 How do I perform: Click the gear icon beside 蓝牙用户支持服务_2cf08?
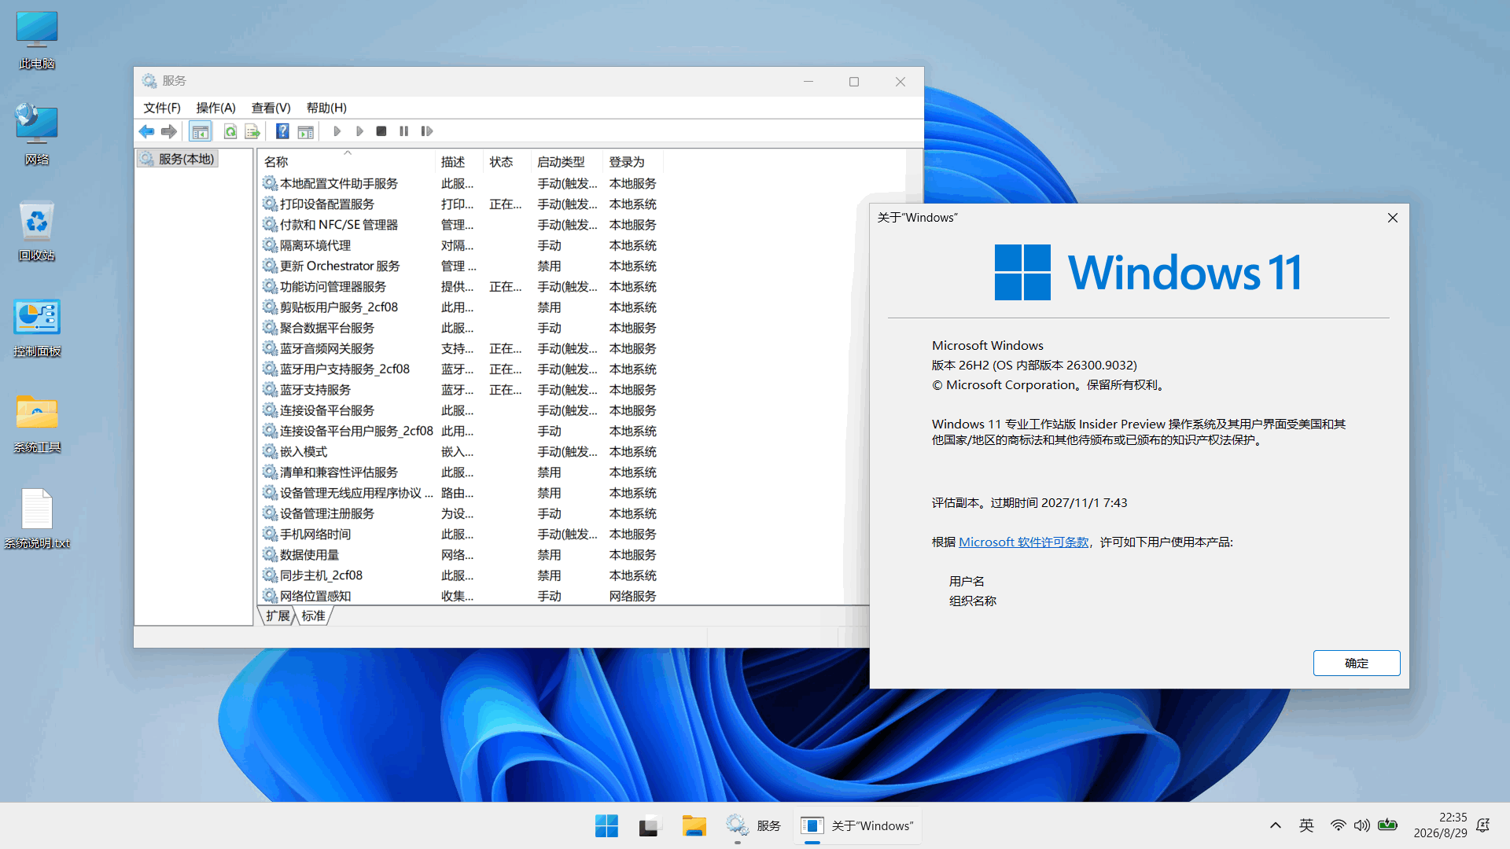pos(270,369)
